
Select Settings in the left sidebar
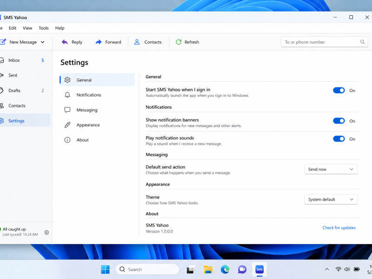[x=24, y=121]
